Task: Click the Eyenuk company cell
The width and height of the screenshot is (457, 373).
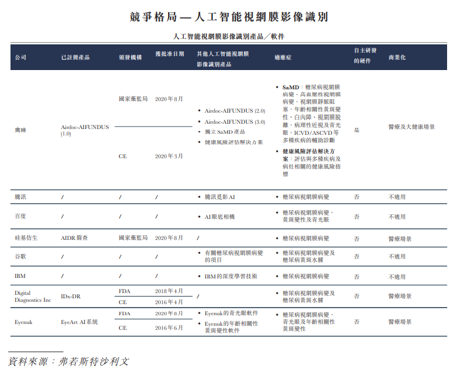Action: tap(23, 322)
